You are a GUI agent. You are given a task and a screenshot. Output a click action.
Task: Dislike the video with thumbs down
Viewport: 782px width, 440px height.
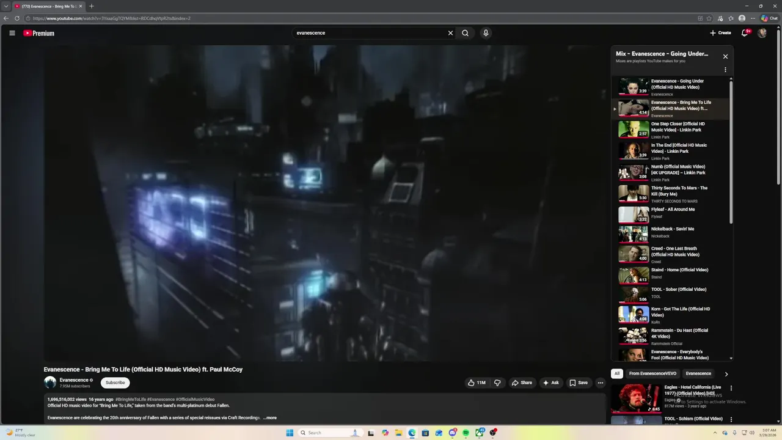(497, 383)
